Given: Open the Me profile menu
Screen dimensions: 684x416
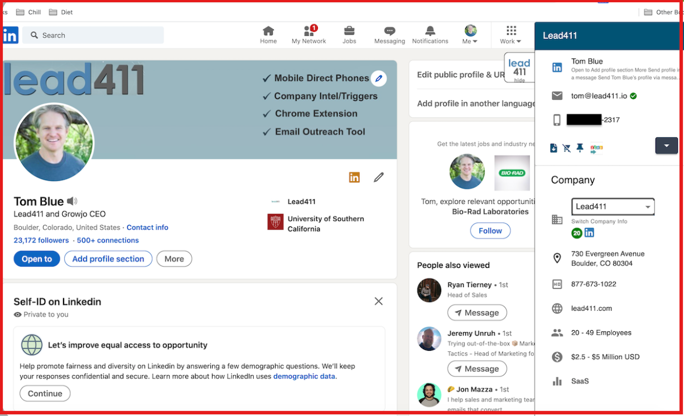Looking at the screenshot, I should [x=470, y=34].
